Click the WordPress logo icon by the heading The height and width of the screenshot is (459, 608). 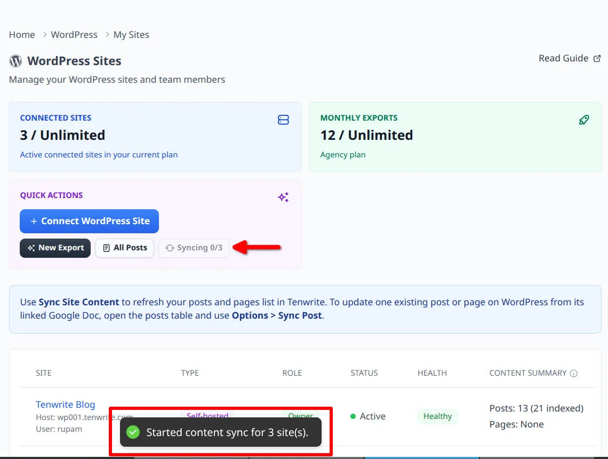(x=15, y=61)
